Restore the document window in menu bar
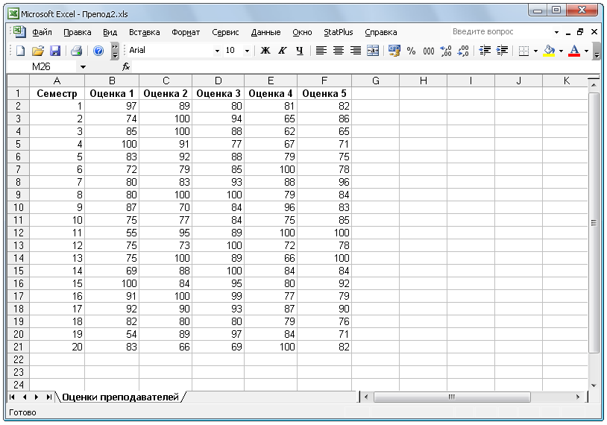The image size is (607, 425). pos(580,32)
